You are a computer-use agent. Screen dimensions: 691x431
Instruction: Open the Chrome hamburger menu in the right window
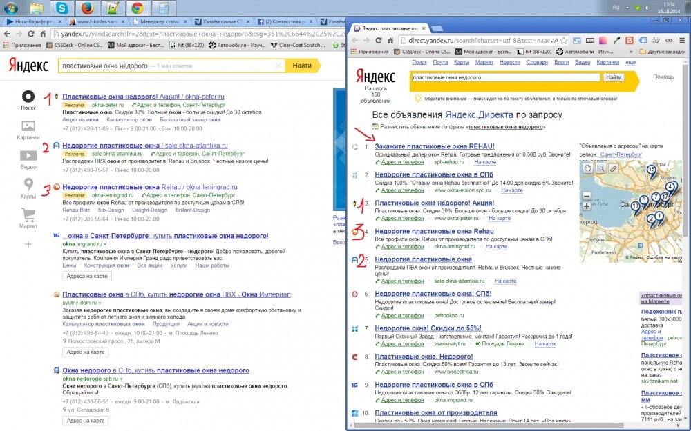(682, 41)
